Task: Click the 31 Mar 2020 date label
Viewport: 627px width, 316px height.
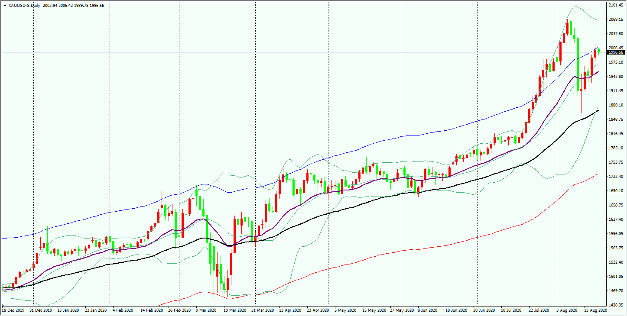Action: 263,311
